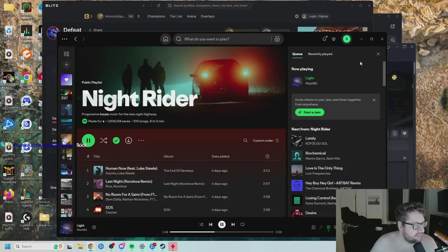
Task: Switch to Recently played tab
Action: [320, 54]
